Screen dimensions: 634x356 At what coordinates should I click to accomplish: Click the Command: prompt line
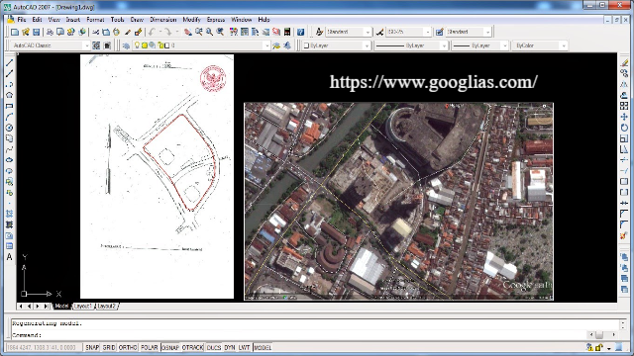click(x=299, y=335)
